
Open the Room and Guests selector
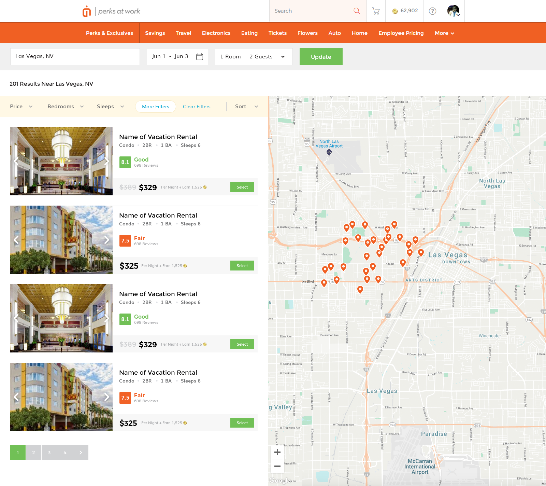pos(254,57)
